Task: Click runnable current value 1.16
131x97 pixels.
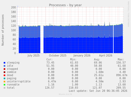Action: point(51,84)
